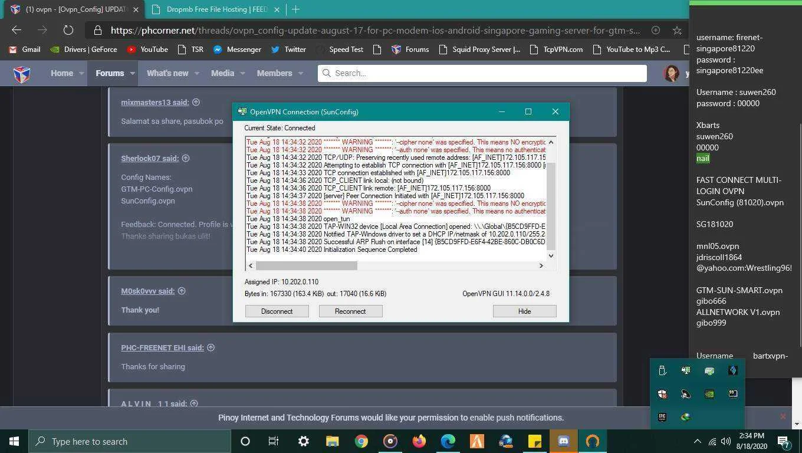Open the Safely Remove Hardware tray icon
This screenshot has height=453, width=802.
pyautogui.click(x=662, y=370)
